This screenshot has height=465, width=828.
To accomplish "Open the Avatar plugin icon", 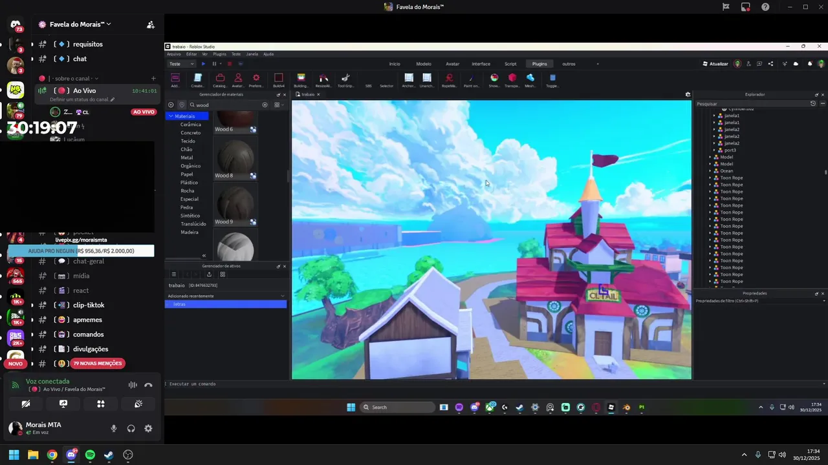I will coord(238,80).
